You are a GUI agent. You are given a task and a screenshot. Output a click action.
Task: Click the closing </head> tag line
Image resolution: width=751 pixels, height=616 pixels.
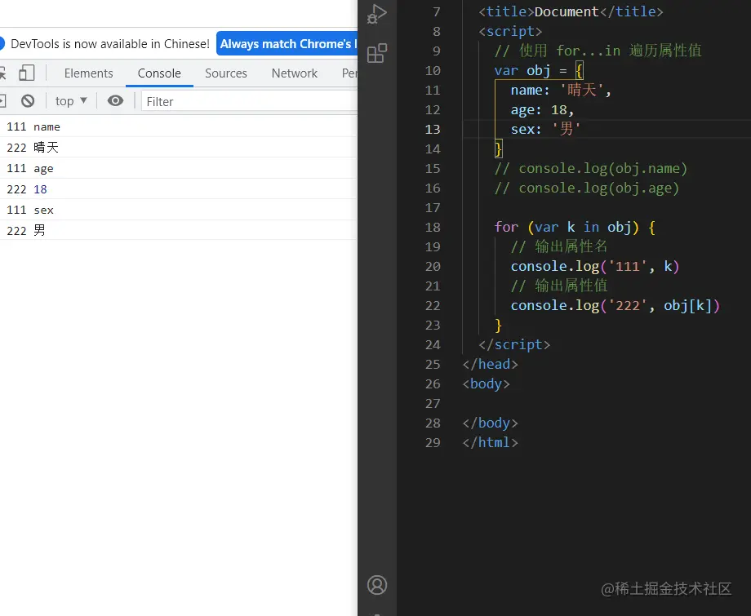tap(490, 364)
